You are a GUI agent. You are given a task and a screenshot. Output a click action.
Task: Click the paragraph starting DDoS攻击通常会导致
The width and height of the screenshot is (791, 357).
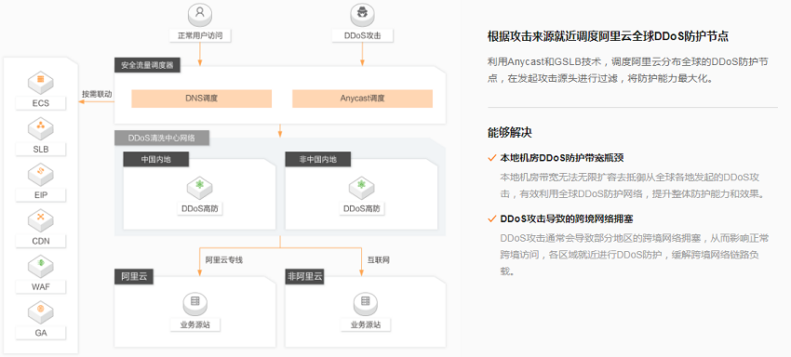click(635, 255)
